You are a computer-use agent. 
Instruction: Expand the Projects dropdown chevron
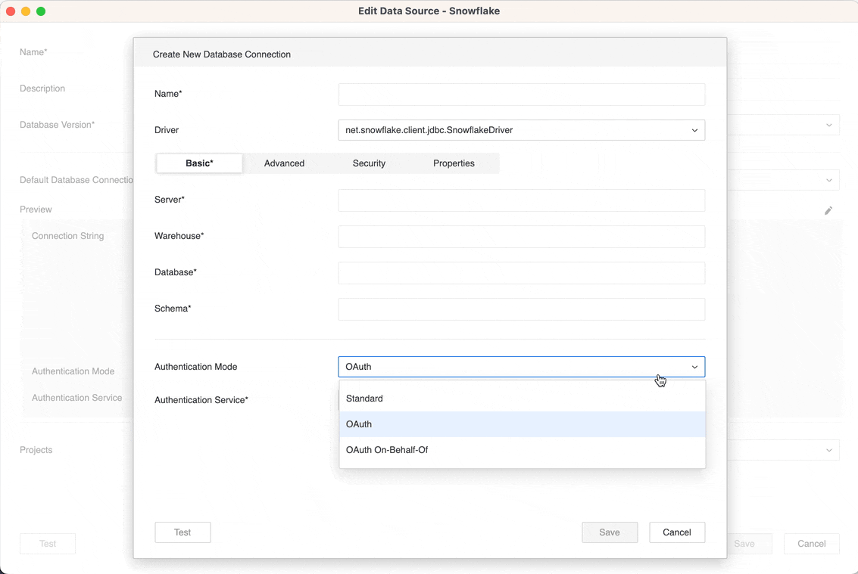(x=828, y=450)
